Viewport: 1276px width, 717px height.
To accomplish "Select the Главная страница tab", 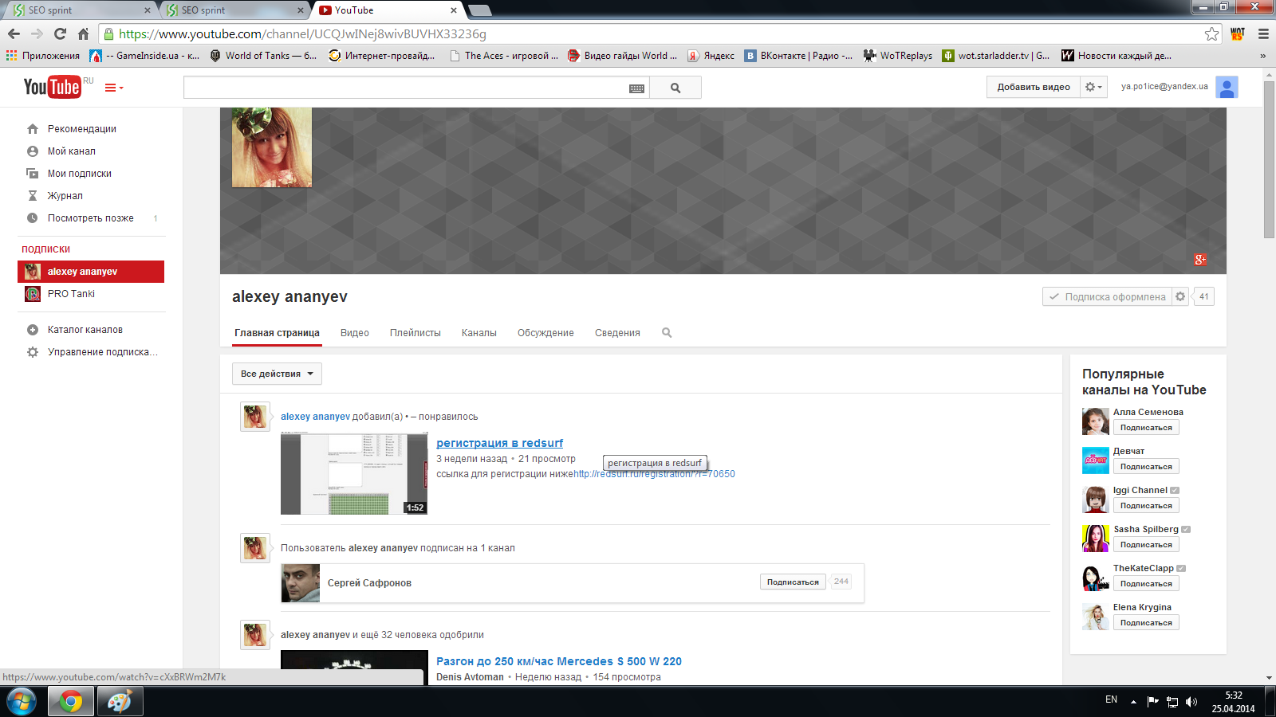I will [277, 333].
